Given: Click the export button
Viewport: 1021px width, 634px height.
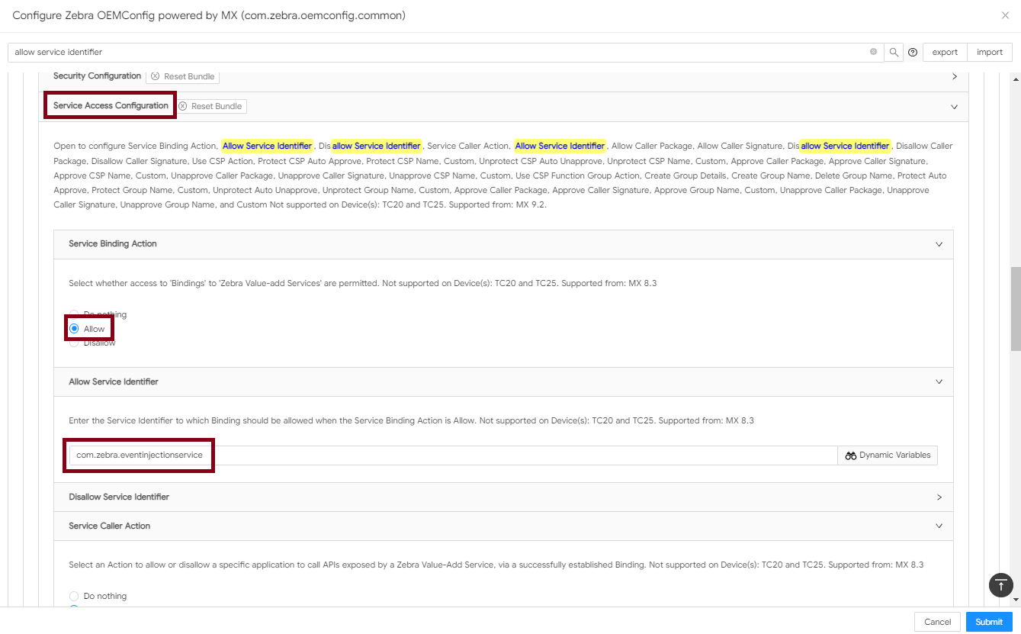Looking at the screenshot, I should point(945,52).
